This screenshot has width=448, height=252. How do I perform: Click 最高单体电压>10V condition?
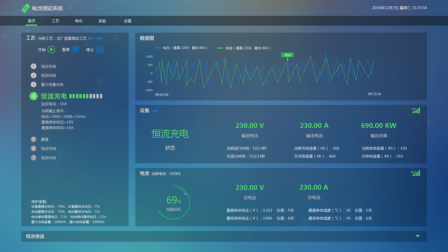click(57, 122)
